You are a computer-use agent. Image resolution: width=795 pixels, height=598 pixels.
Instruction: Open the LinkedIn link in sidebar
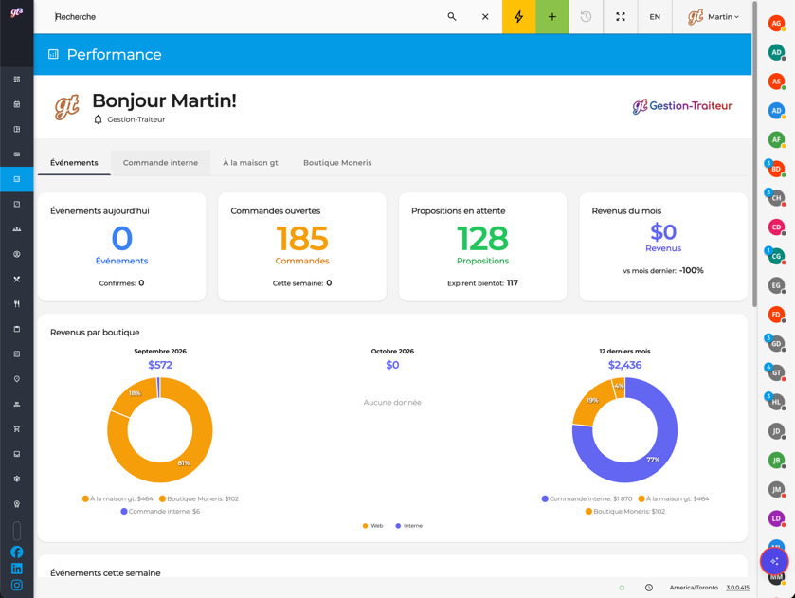17,569
